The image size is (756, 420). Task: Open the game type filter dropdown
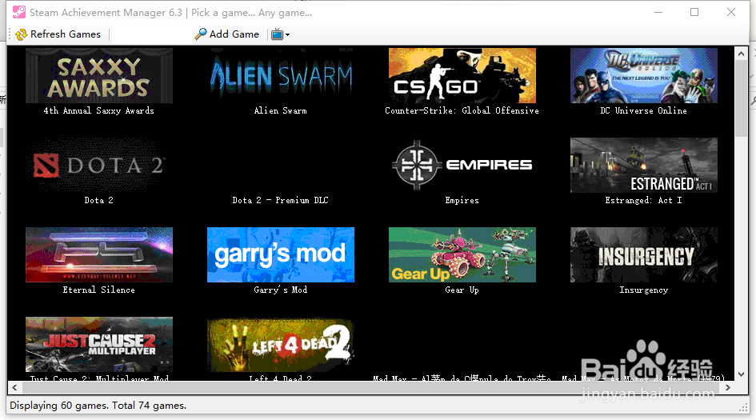280,34
